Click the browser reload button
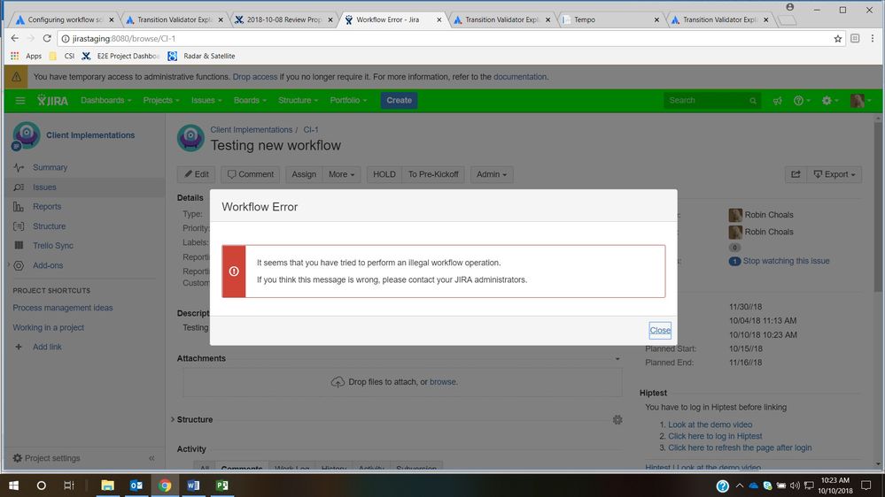Image resolution: width=885 pixels, height=497 pixels. pyautogui.click(x=47, y=38)
